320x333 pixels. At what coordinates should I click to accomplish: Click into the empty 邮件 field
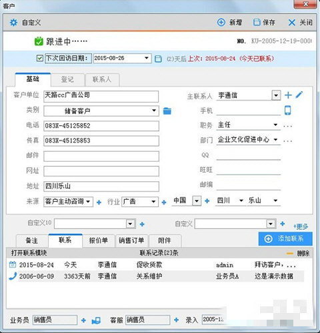click(101, 156)
